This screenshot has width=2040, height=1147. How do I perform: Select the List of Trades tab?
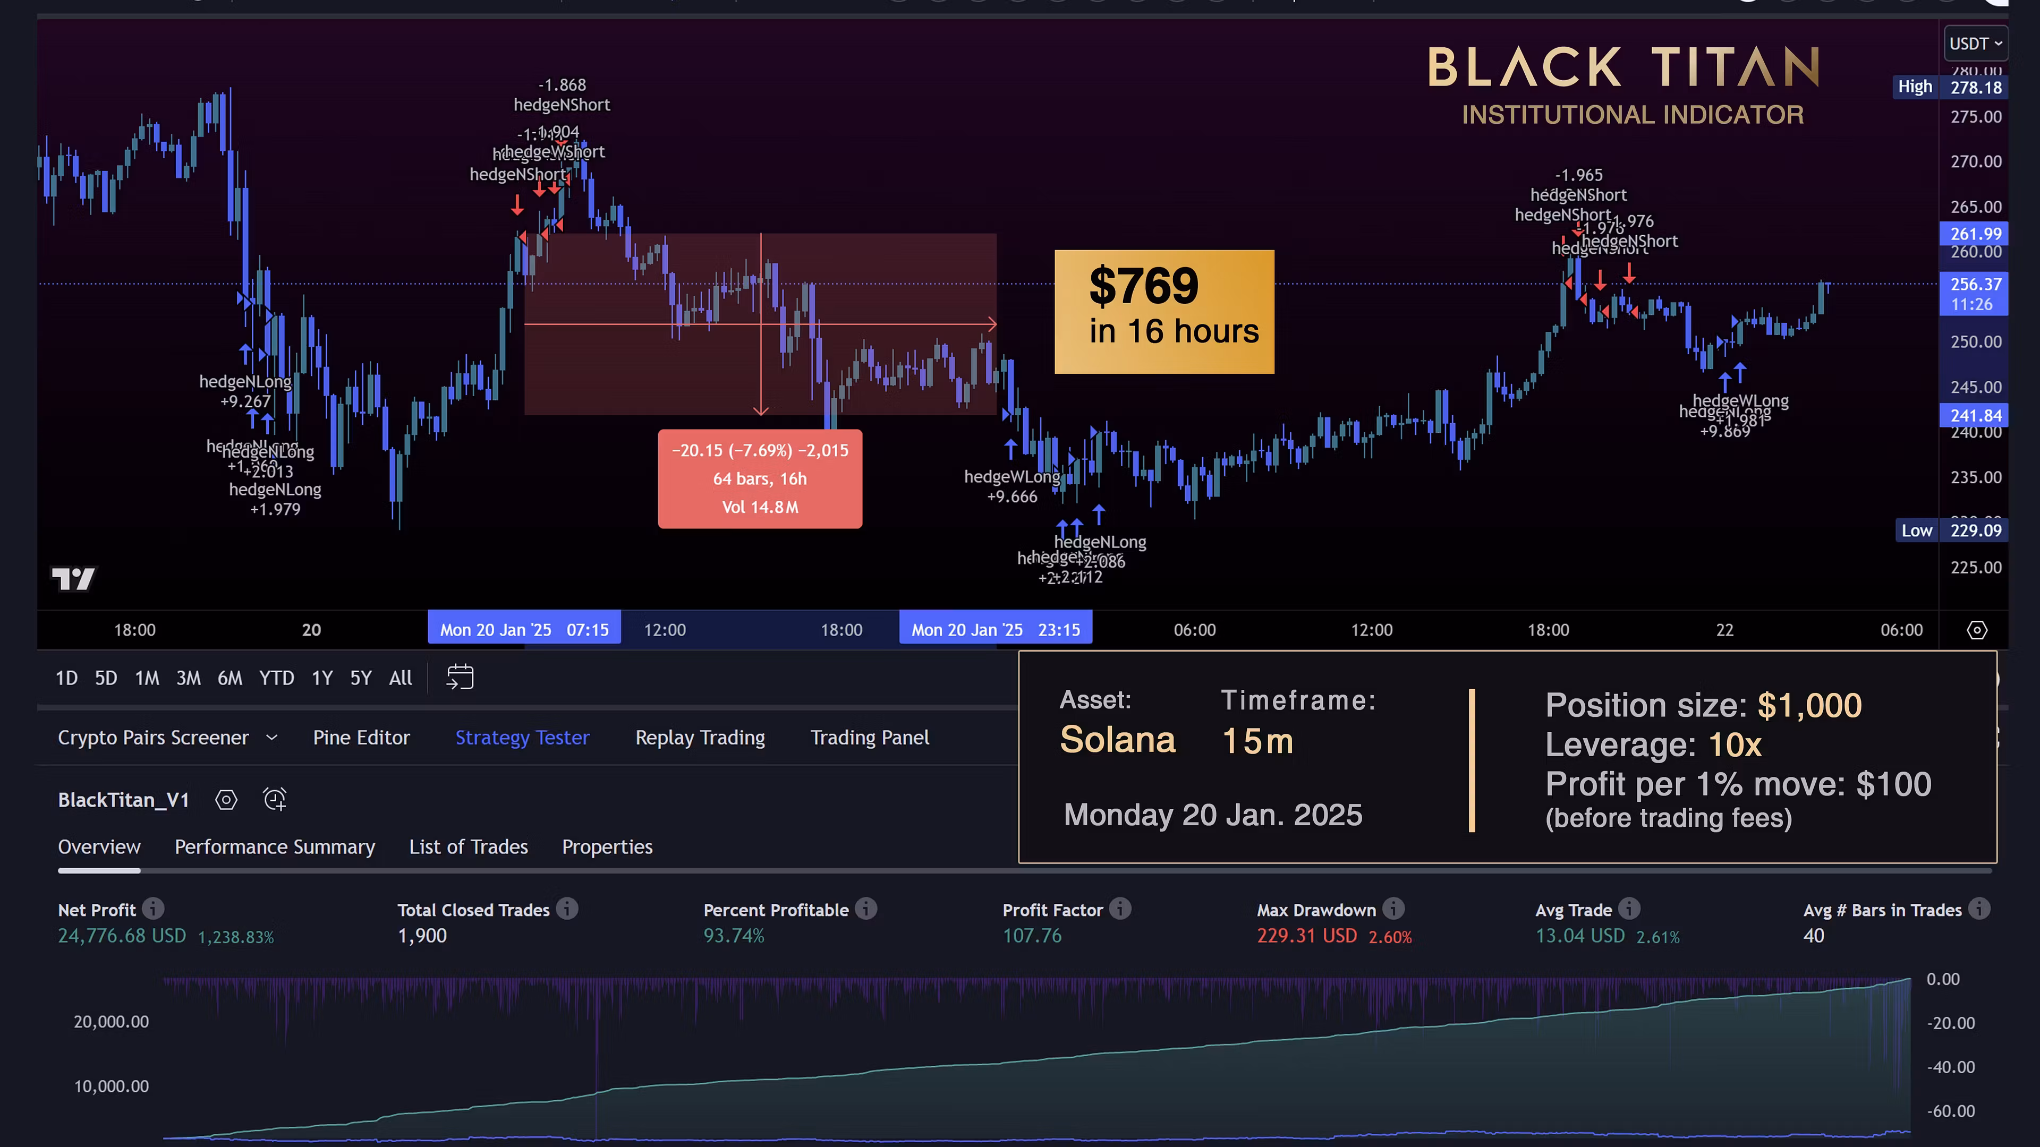[468, 847]
